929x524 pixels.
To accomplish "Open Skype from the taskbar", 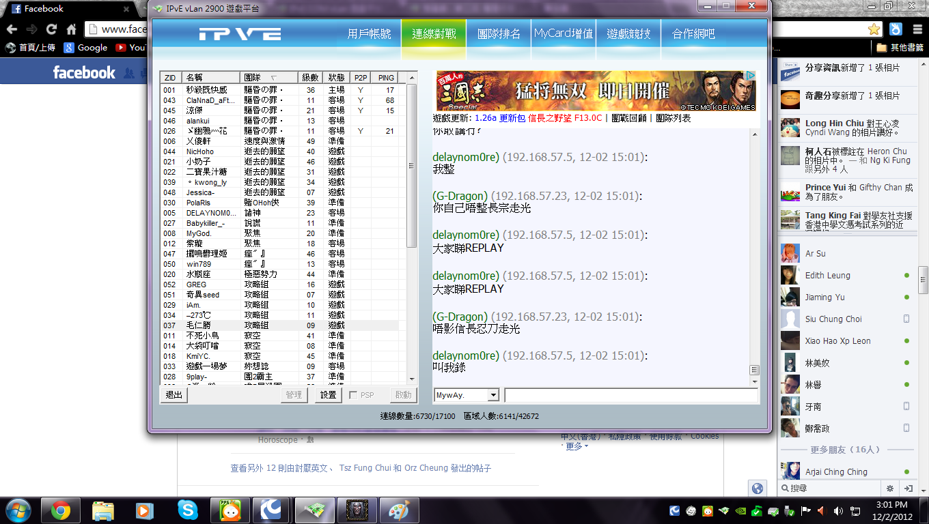I will coord(187,510).
